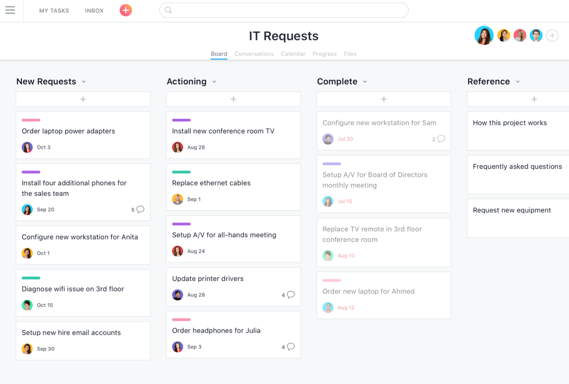Add a new task to the Complete column

[383, 99]
